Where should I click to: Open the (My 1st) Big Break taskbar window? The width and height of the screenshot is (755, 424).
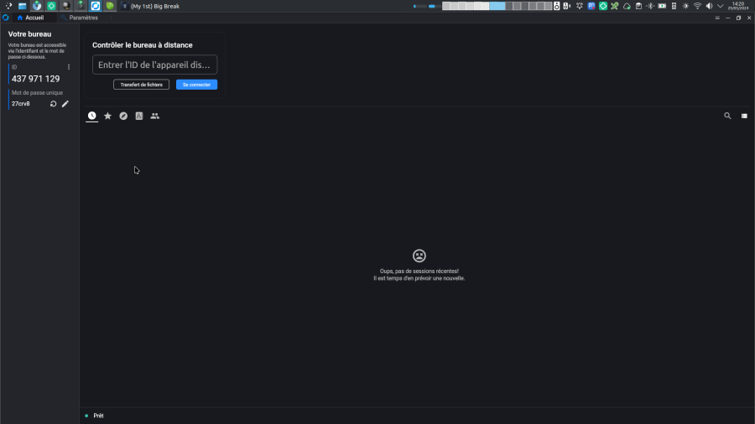click(x=151, y=6)
